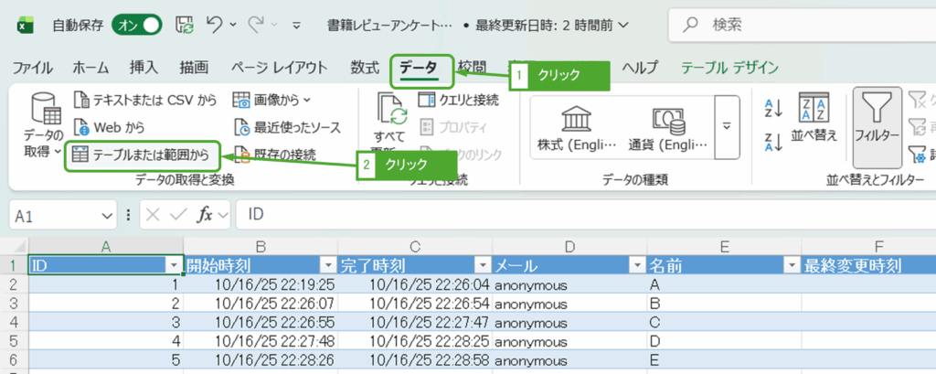Expand the Name Box dropdown arrow
The image size is (936, 374).
[108, 215]
